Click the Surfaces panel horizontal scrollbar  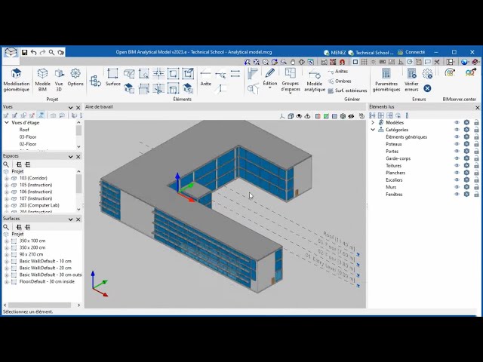40,305
